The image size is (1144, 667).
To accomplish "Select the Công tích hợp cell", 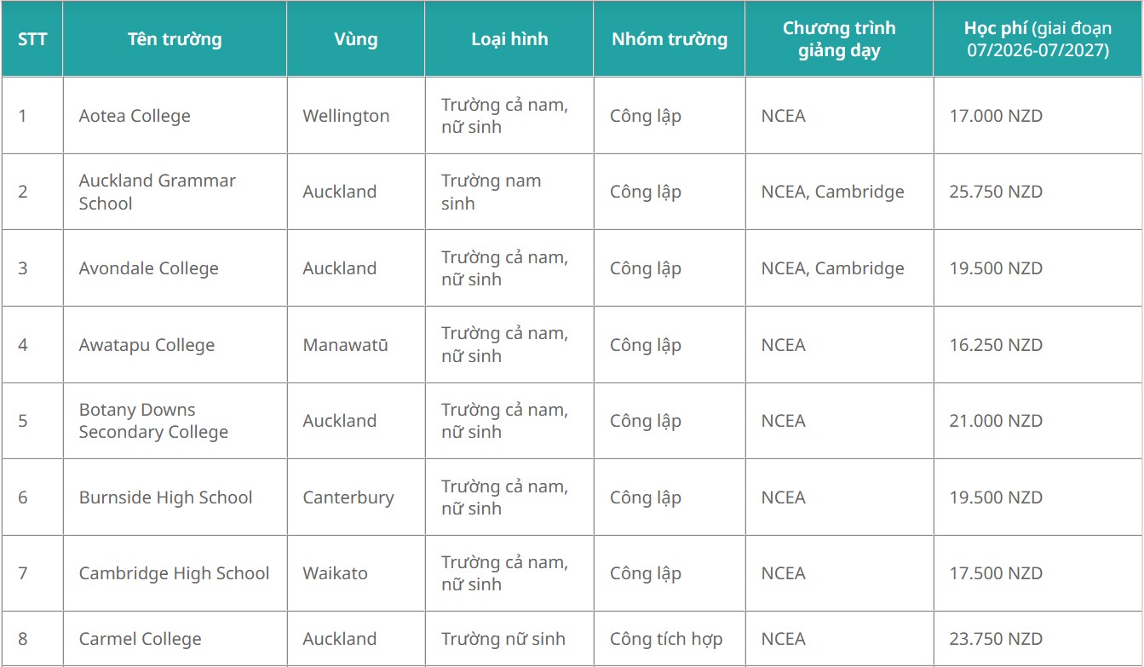I will (666, 639).
